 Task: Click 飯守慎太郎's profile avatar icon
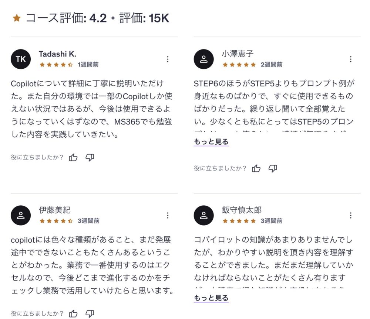point(204,215)
